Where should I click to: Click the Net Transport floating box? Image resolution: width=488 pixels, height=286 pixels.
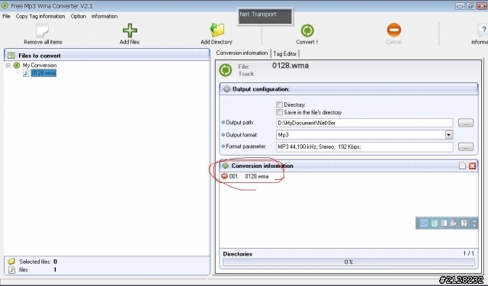pyautogui.click(x=265, y=16)
